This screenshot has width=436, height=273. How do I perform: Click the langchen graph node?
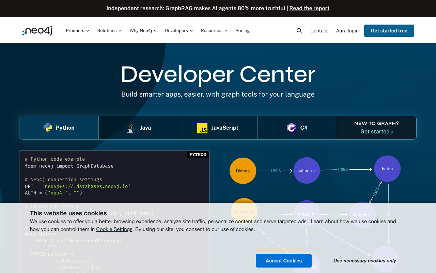244,211
